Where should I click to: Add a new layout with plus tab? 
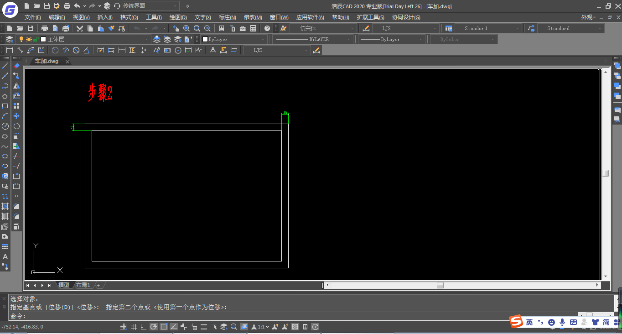tap(98, 285)
